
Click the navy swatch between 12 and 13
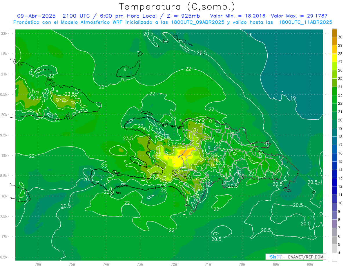[334, 182]
